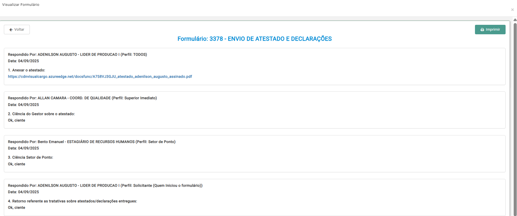This screenshot has width=517, height=216.
Task: Open the atestado_adenilson_augusto_assinado.pdf link
Action: click(x=100, y=77)
